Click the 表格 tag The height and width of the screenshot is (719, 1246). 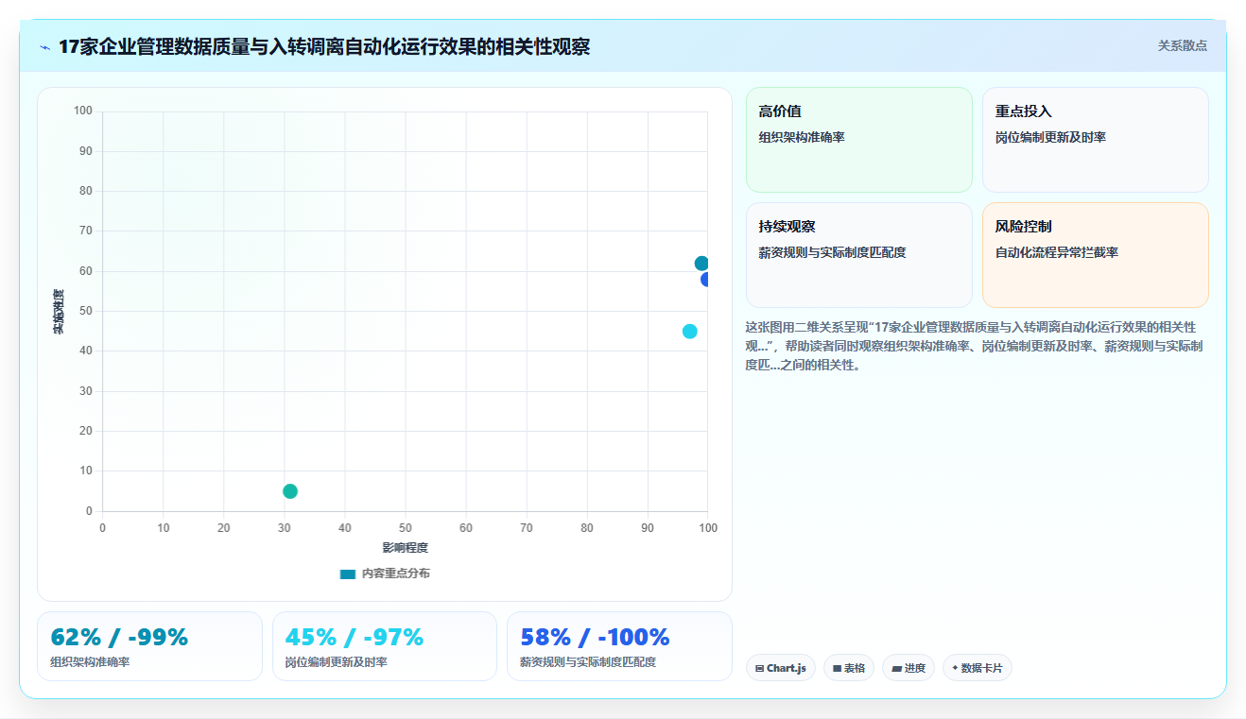coord(849,668)
